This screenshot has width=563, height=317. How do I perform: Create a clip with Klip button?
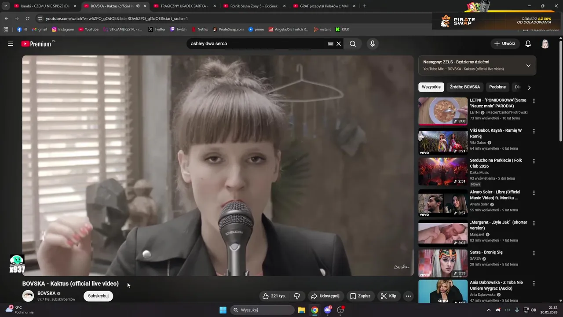pyautogui.click(x=388, y=296)
